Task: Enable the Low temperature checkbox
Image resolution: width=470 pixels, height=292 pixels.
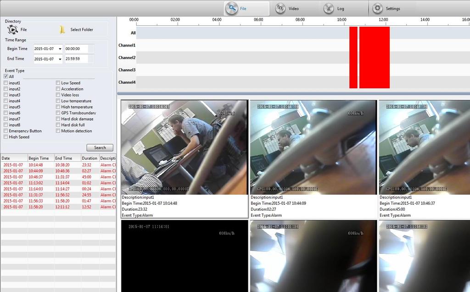Action: [x=58, y=101]
